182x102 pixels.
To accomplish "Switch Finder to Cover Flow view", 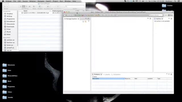I will [30, 7].
